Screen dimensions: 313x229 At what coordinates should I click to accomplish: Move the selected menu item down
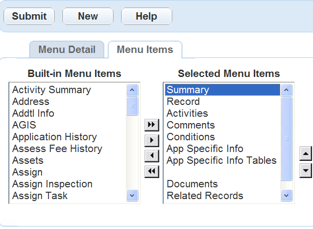coord(306,170)
